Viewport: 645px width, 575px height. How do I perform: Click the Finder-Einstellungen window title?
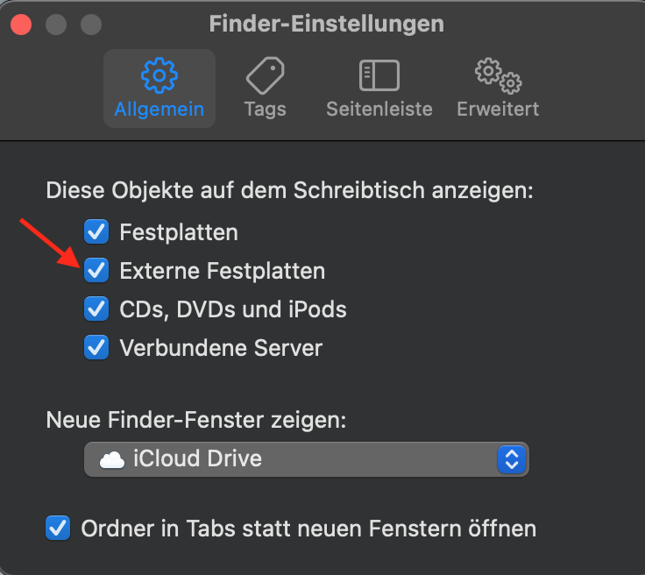click(x=326, y=24)
